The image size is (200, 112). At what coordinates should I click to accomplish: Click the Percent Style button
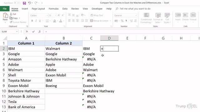point(122,21)
